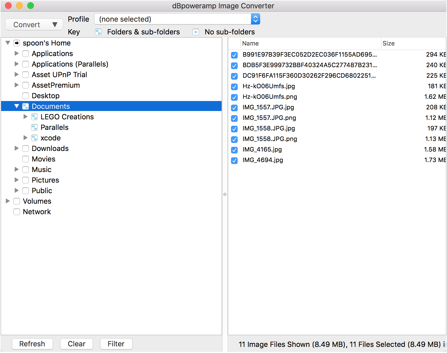
Task: Select the Parallels subfolder label
Action: [54, 127]
